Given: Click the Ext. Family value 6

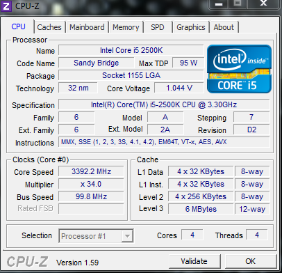Looking at the screenshot, I should pos(76,130).
